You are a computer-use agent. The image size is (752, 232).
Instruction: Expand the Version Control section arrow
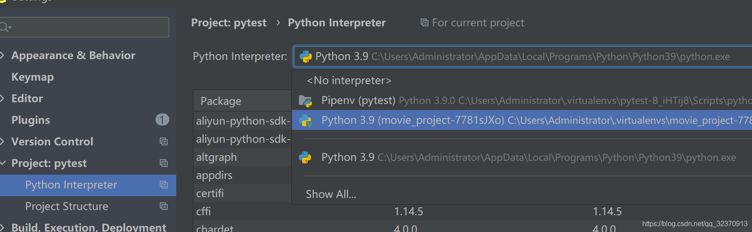tap(3, 141)
